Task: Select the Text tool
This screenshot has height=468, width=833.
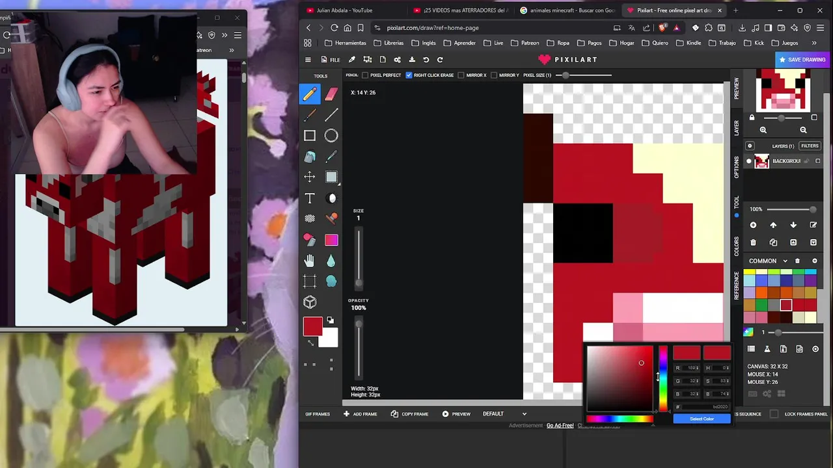Action: pyautogui.click(x=310, y=198)
